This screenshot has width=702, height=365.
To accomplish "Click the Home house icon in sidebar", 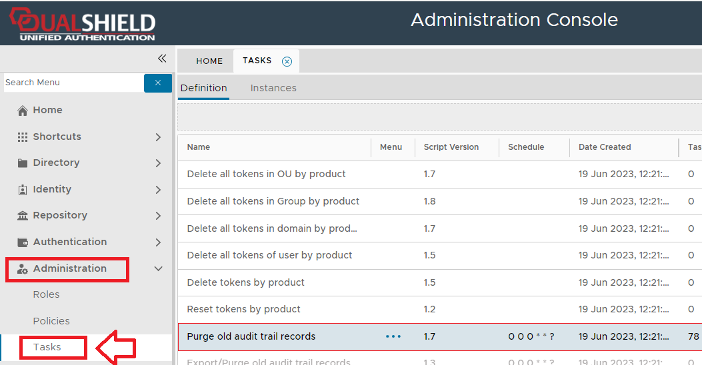I will coord(23,111).
